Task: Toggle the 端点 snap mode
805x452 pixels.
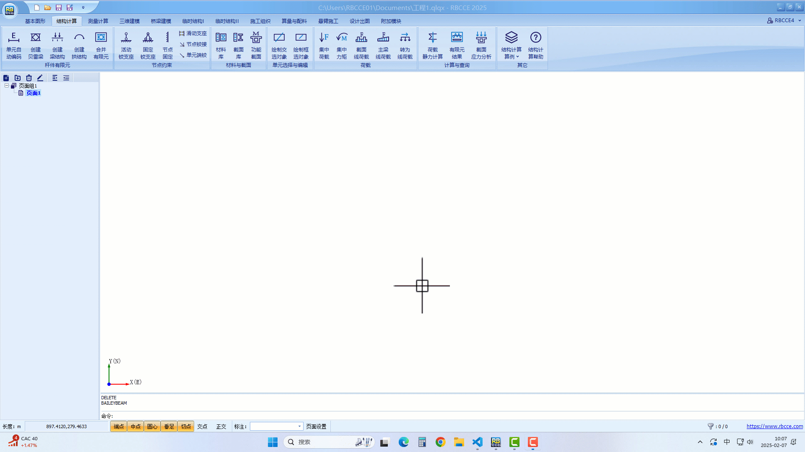Action: [119, 426]
